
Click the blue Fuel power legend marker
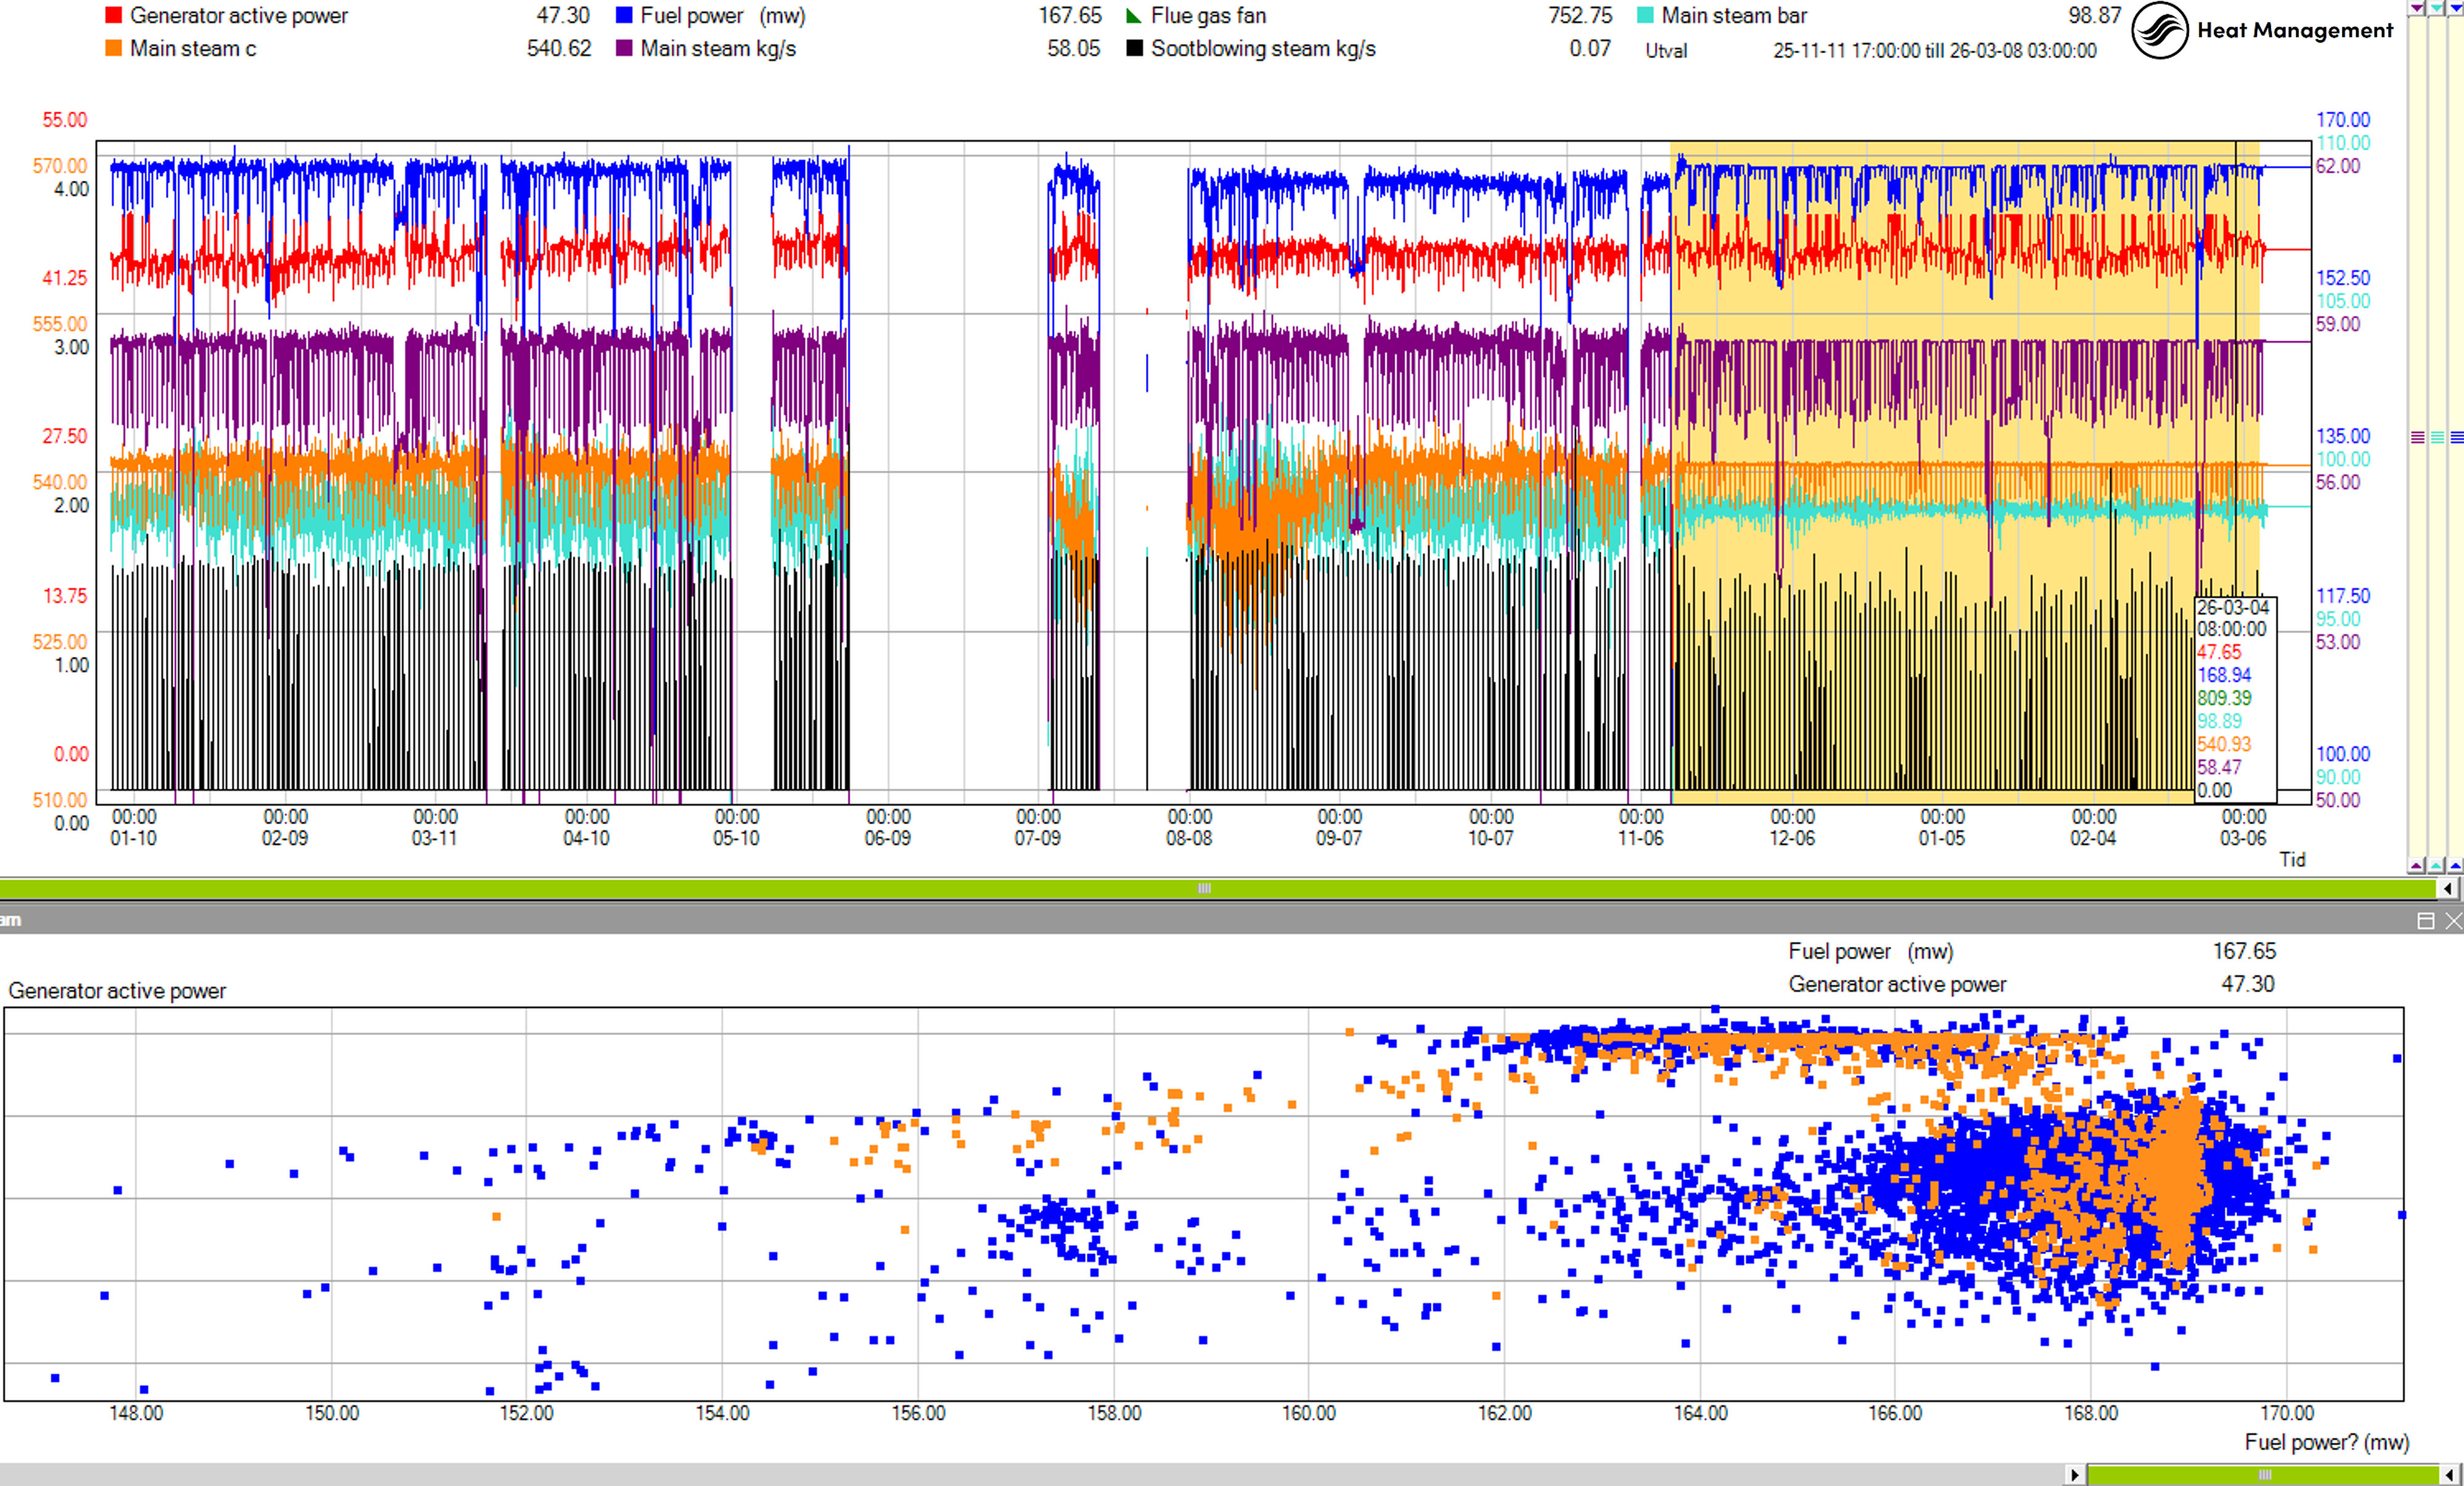tap(624, 16)
